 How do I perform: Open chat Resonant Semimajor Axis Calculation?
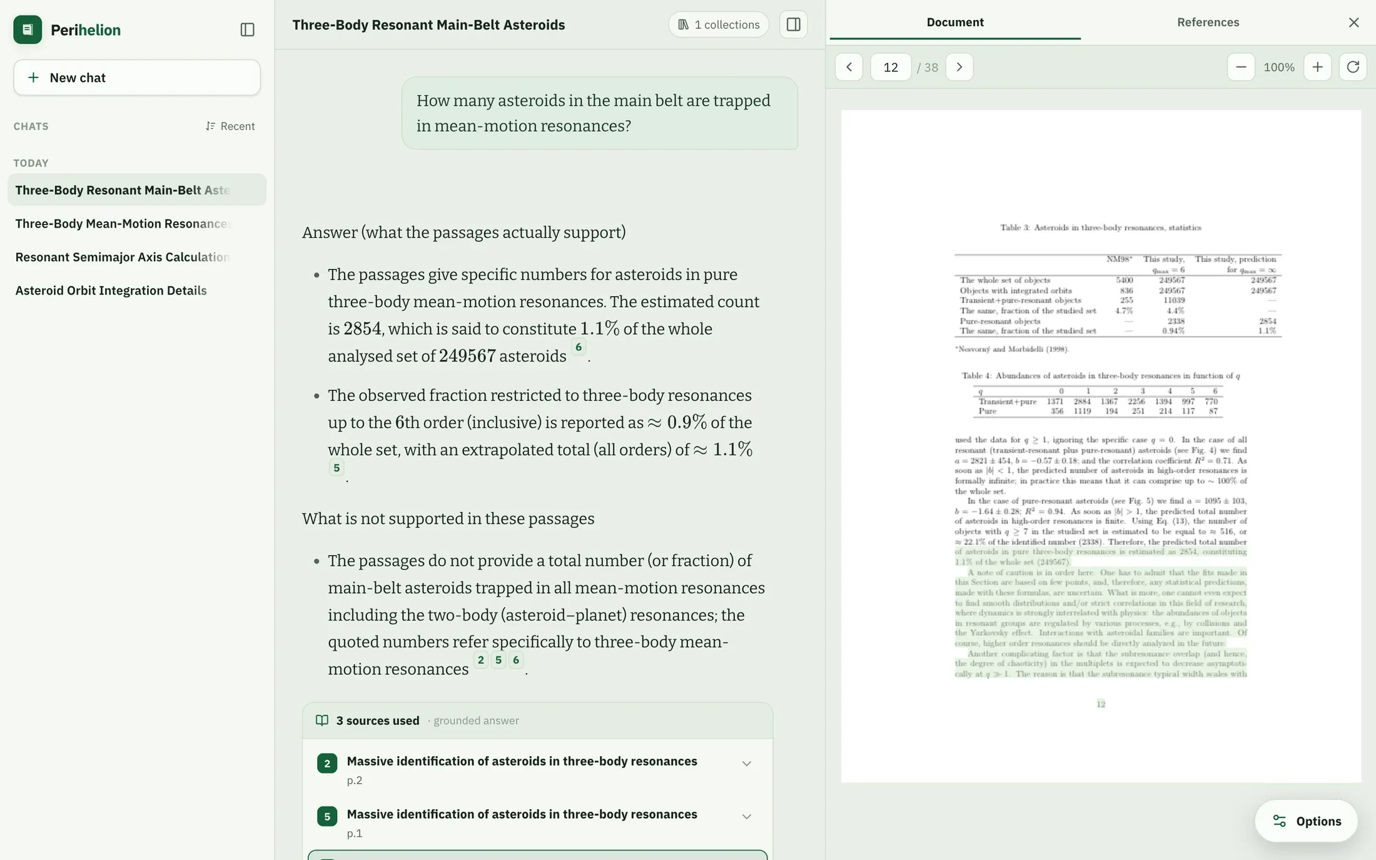click(137, 257)
